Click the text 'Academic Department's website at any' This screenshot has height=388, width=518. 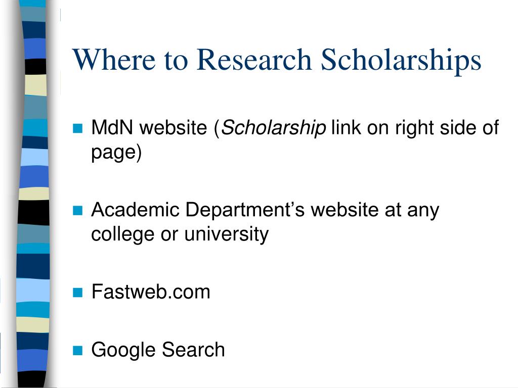pyautogui.click(x=265, y=210)
